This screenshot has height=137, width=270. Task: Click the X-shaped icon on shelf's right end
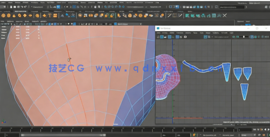tap(224, 15)
